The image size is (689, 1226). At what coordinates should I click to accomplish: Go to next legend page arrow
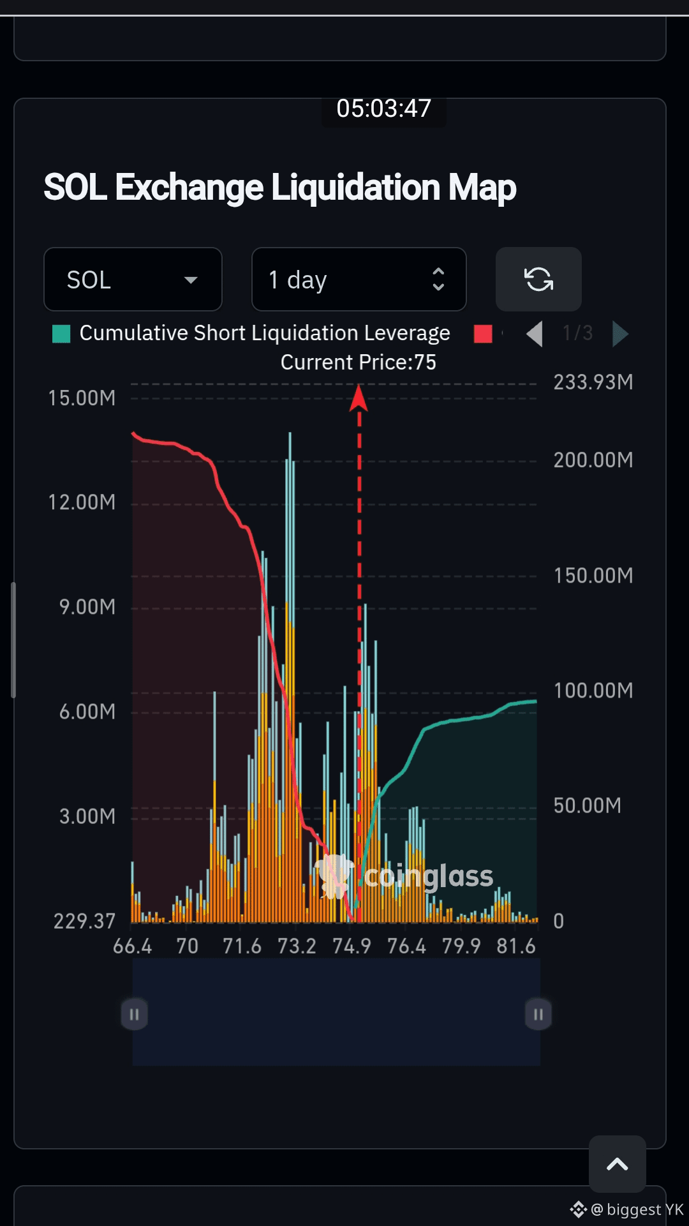620,334
